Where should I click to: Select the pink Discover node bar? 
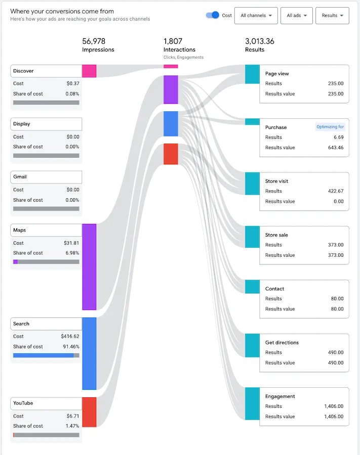coord(89,71)
